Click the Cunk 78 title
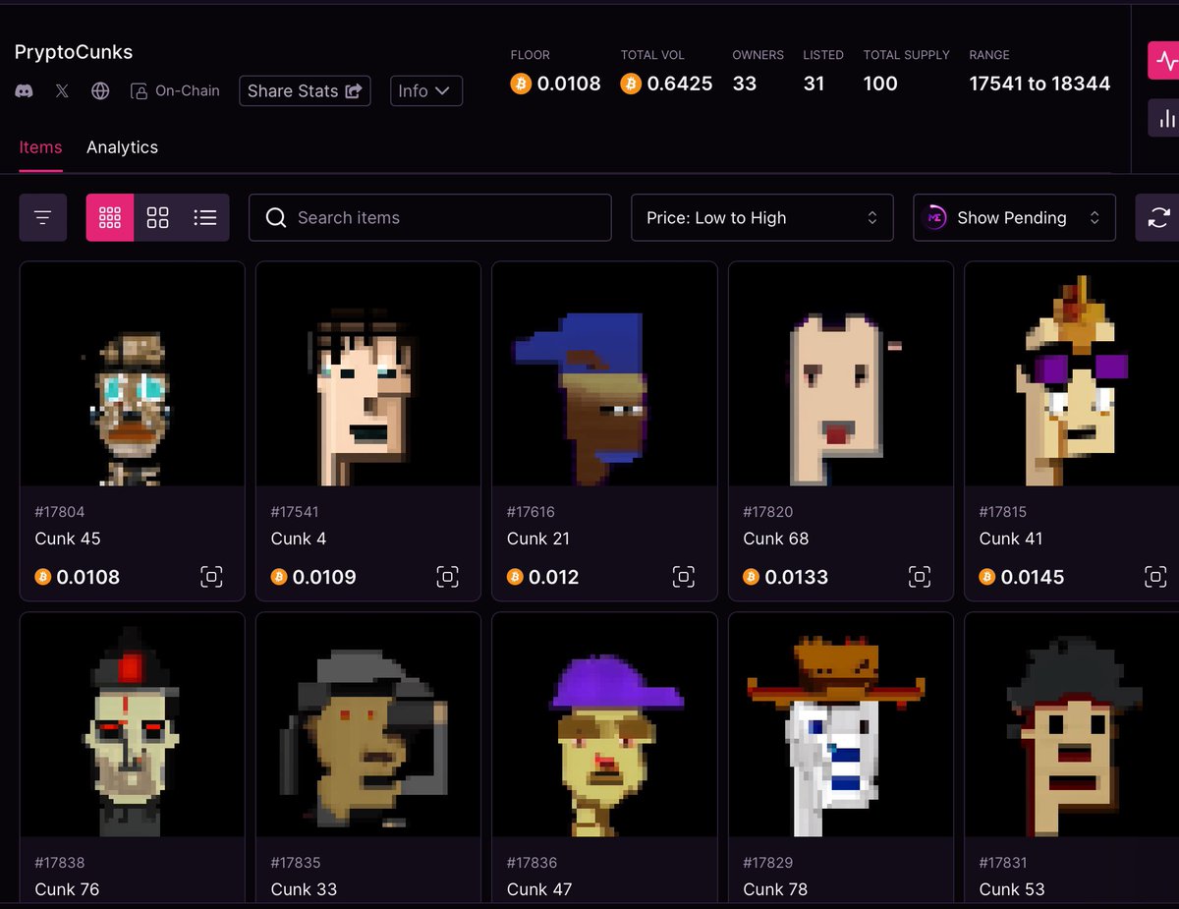Image resolution: width=1179 pixels, height=909 pixels. pos(776,889)
